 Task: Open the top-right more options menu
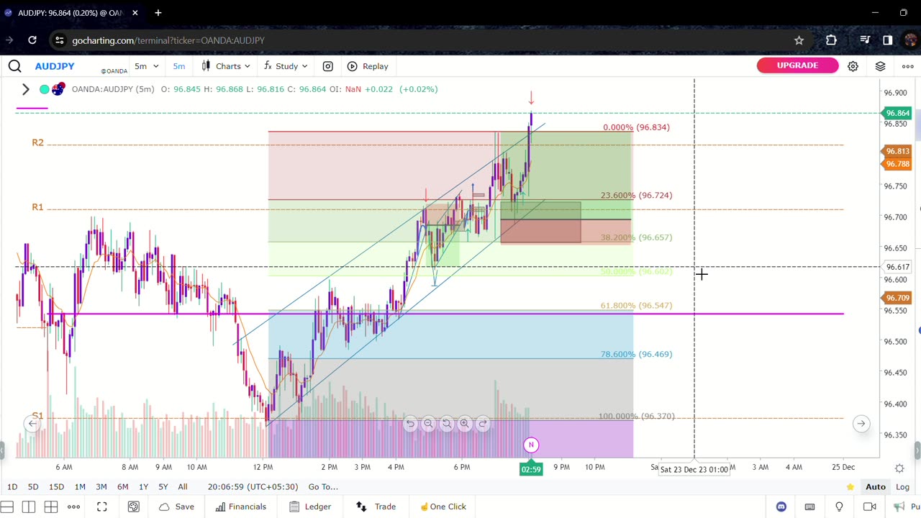tap(908, 66)
